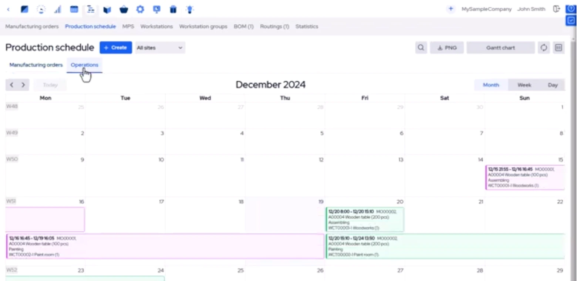
Task: Go to previous month arrow
Action: coord(11,85)
